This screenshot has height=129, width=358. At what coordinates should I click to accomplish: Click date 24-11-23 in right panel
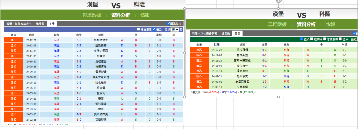(217, 61)
